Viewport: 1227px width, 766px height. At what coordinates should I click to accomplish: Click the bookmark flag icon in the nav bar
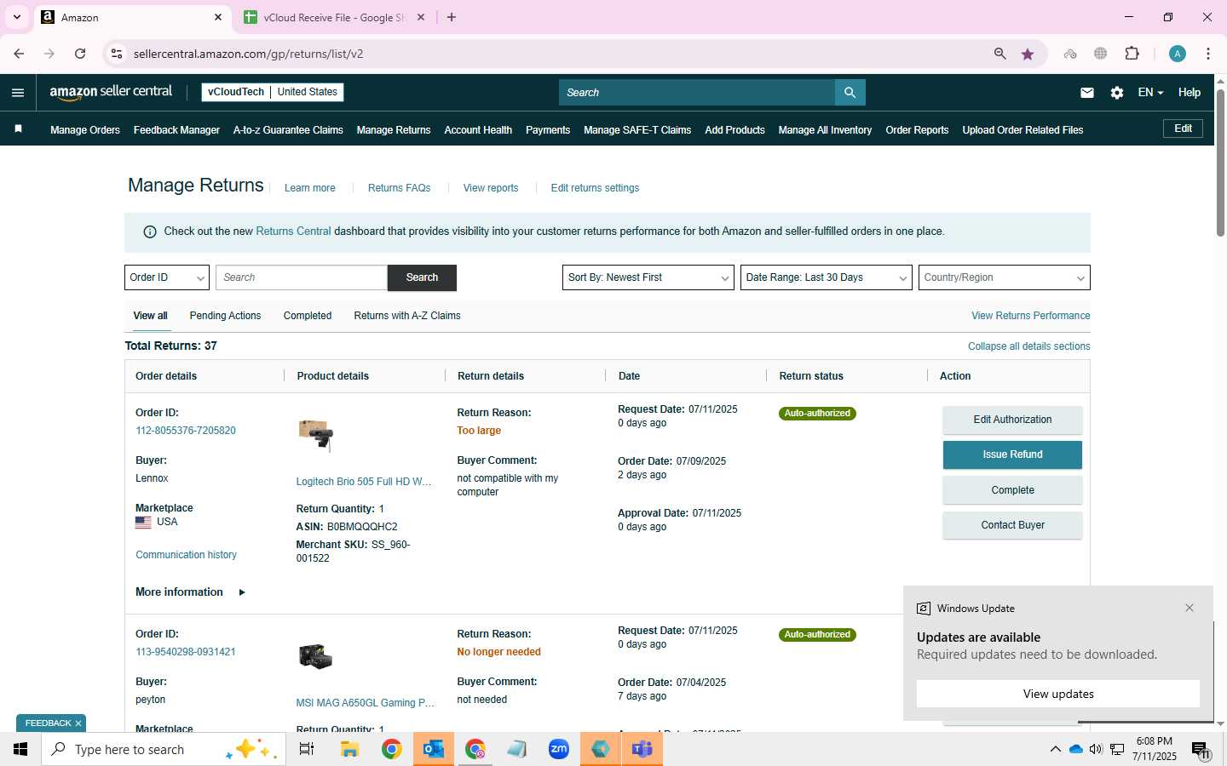click(x=18, y=129)
